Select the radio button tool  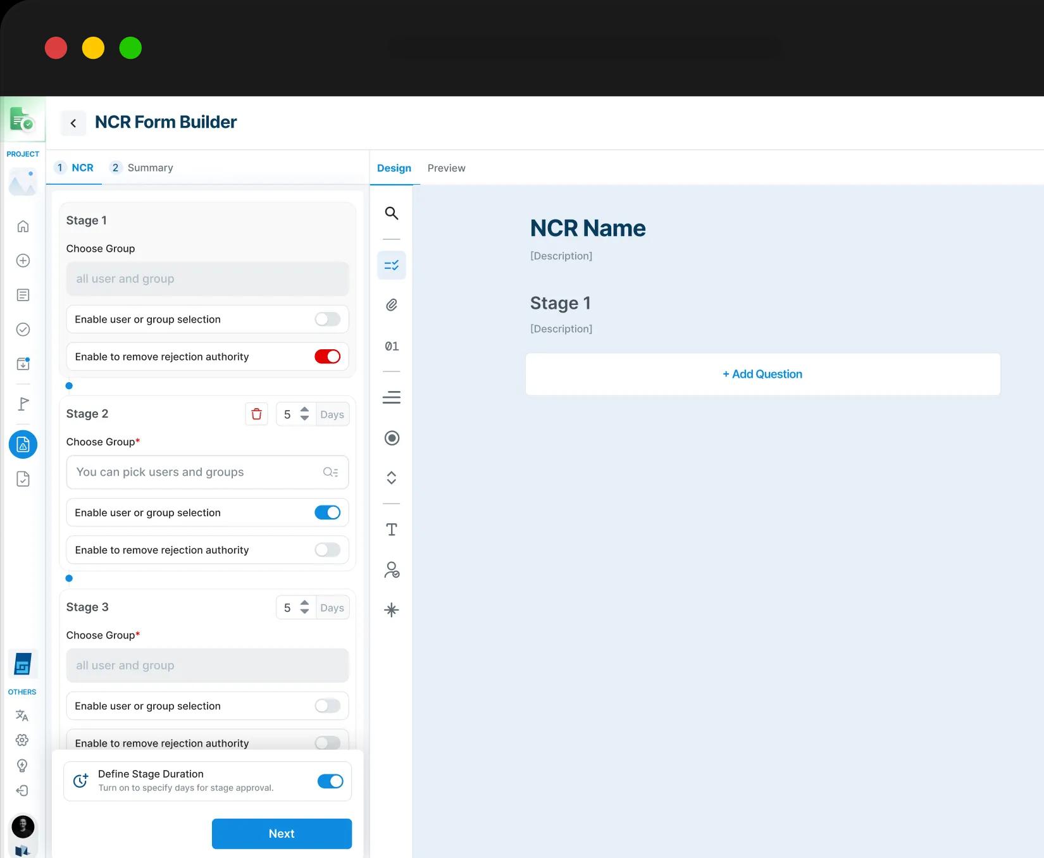tap(392, 438)
